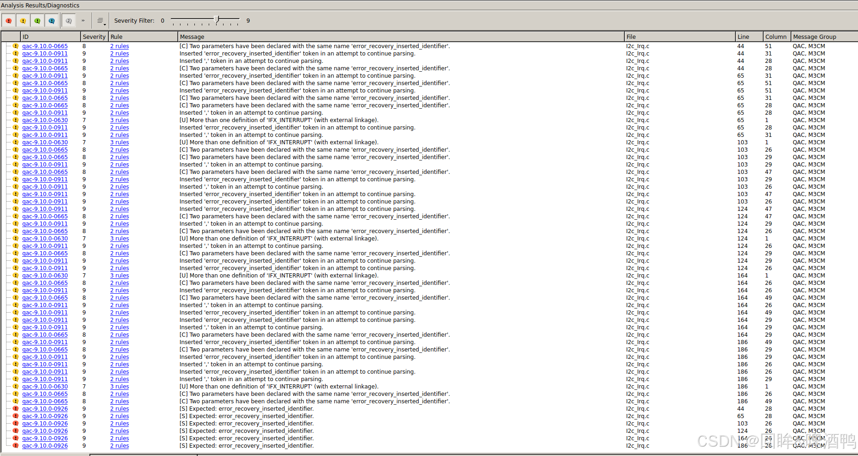Expand the toolbar overflow chevron

coord(83,21)
